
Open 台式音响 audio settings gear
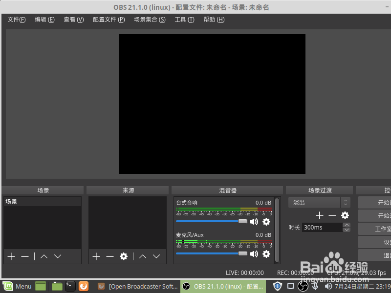tap(266, 222)
